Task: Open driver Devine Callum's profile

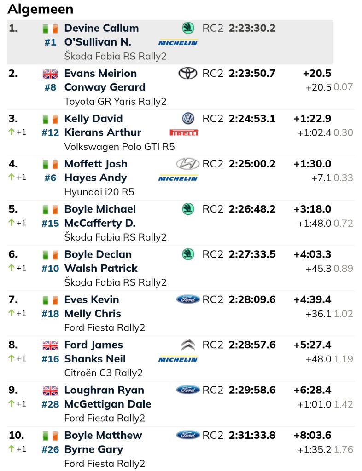Action: (x=102, y=28)
